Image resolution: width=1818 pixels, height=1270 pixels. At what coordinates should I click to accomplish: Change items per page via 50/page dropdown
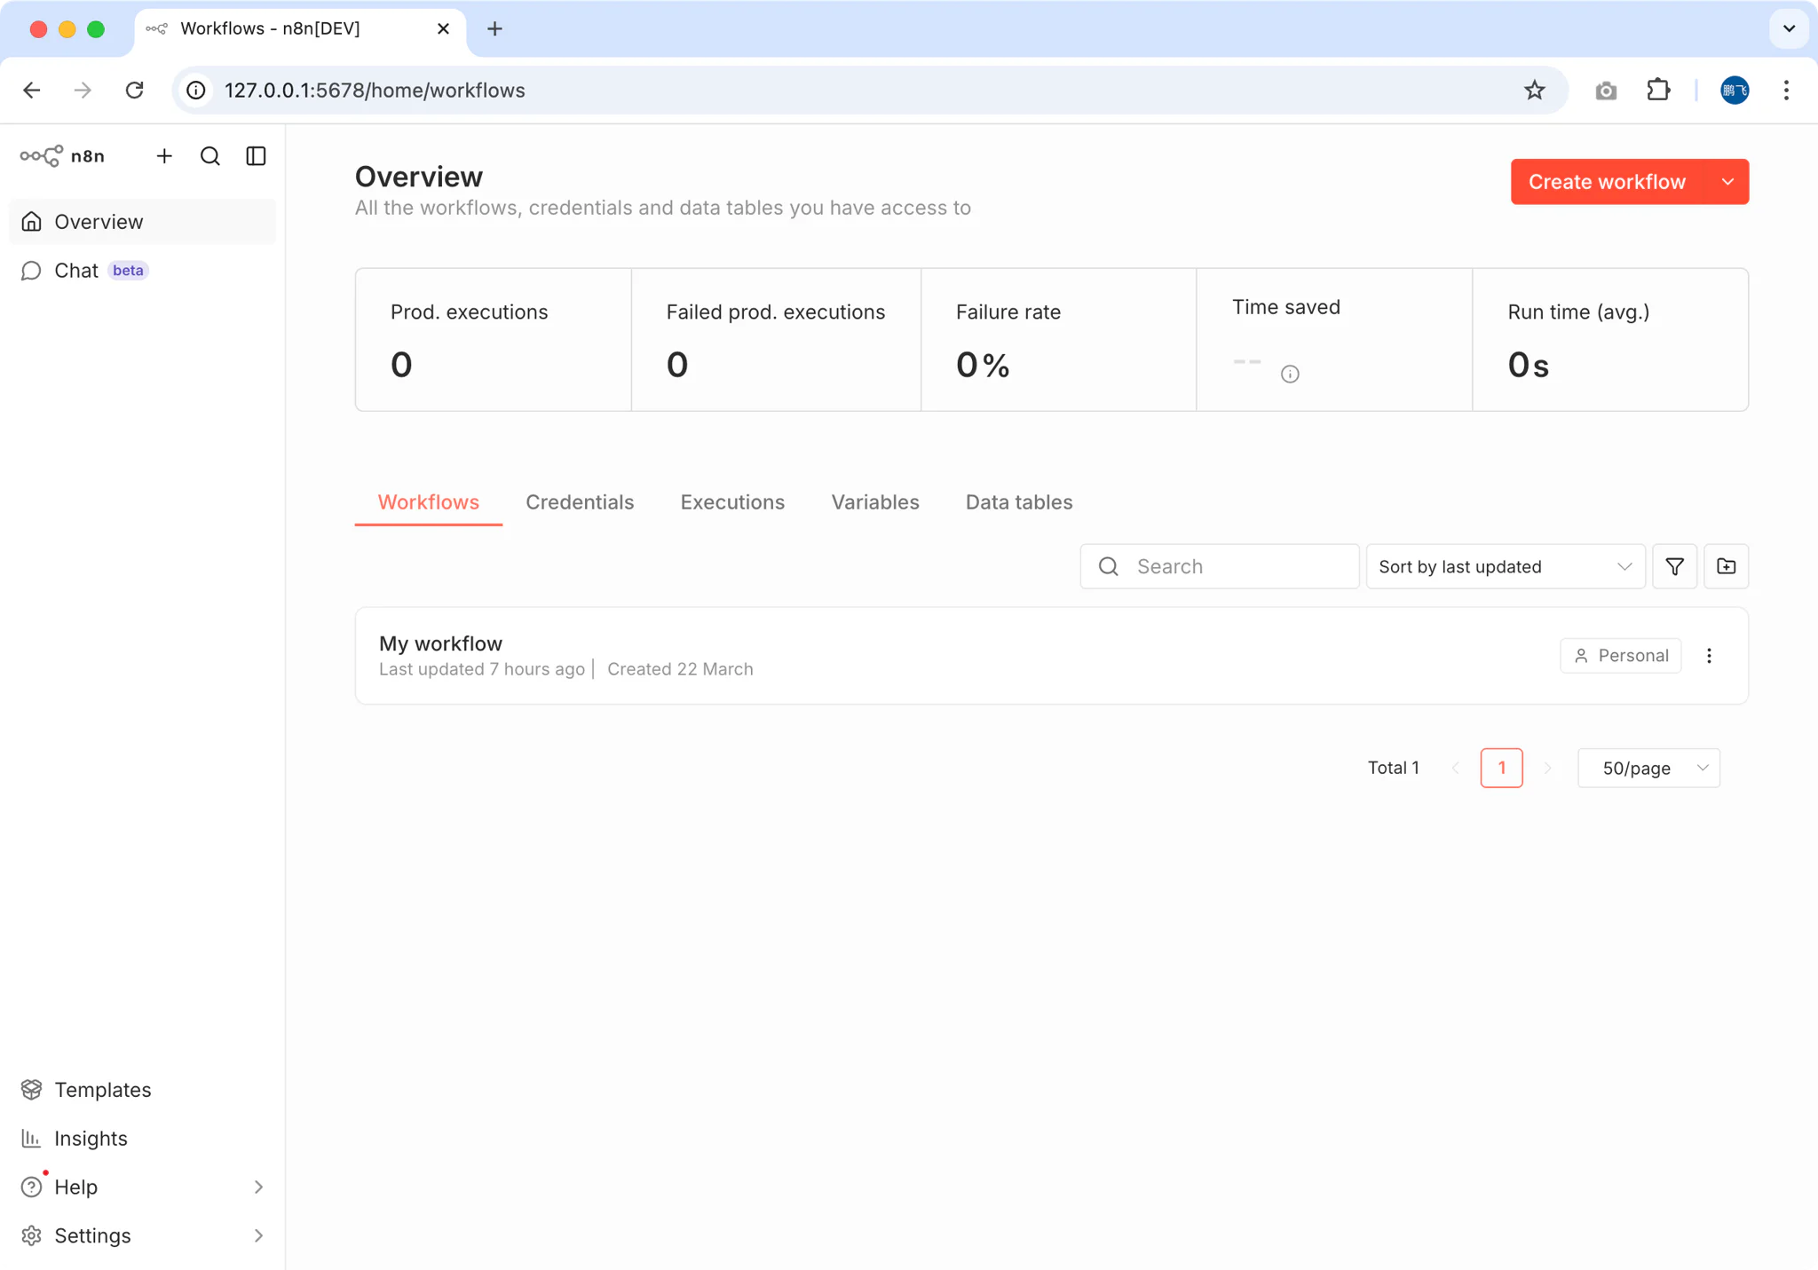[1648, 768]
